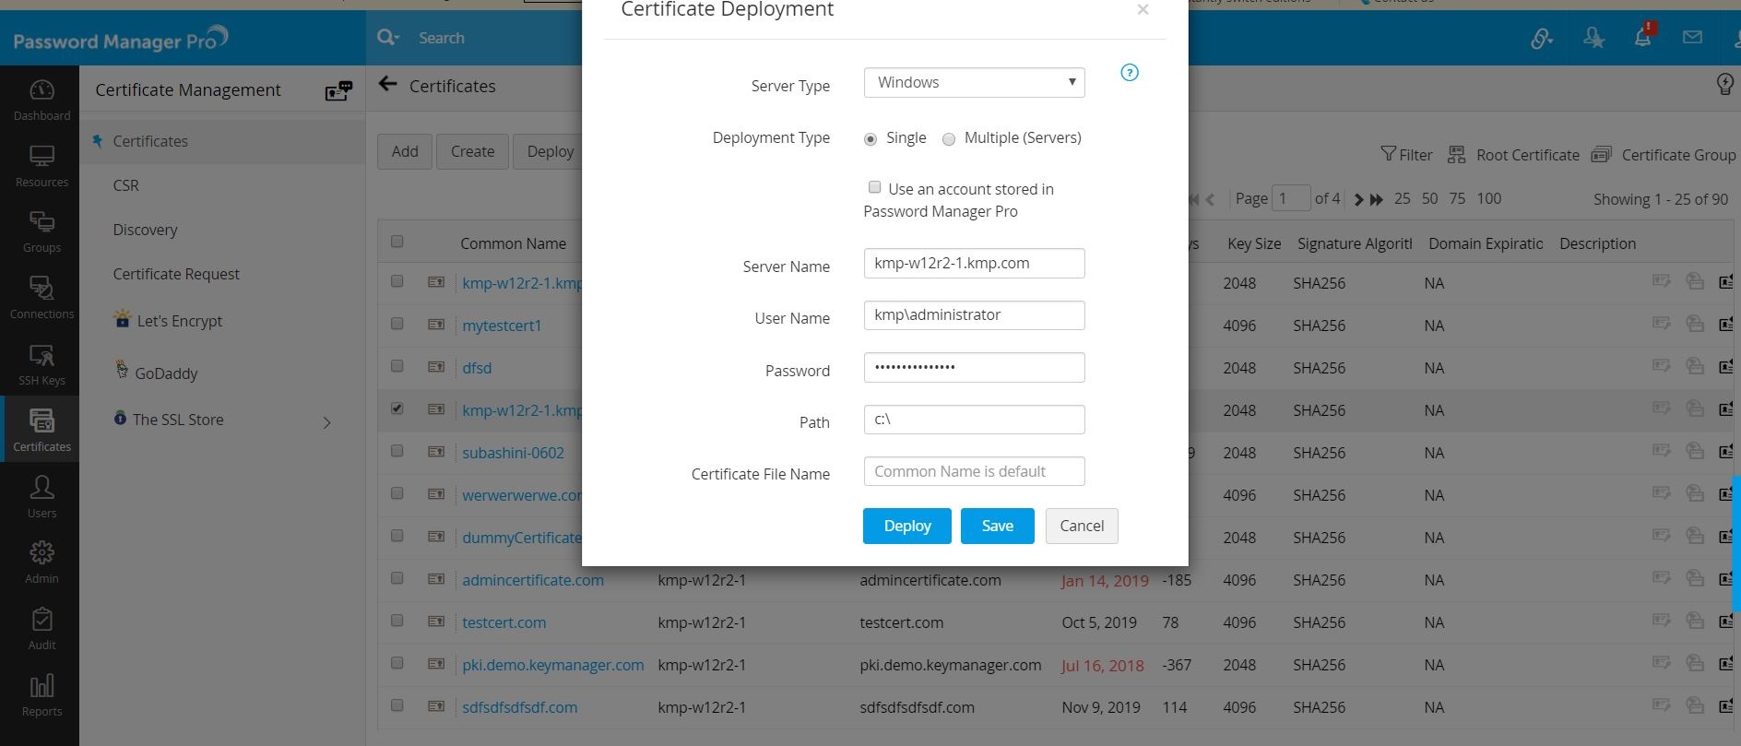Check the subashini-0602 row checkbox
Viewport: 1741px width, 746px height.
click(397, 451)
